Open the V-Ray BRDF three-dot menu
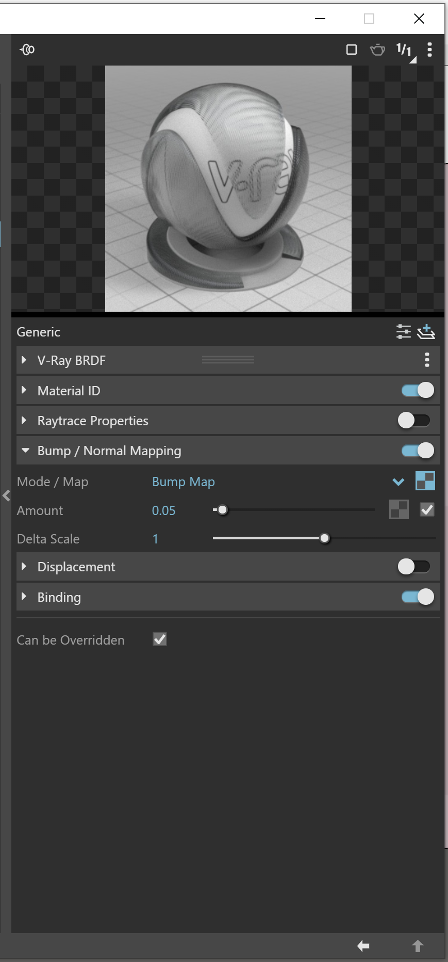 click(x=427, y=360)
